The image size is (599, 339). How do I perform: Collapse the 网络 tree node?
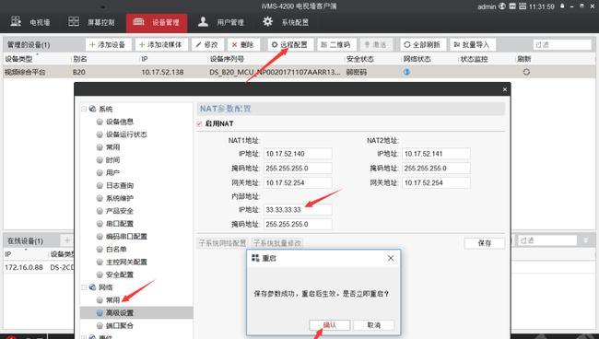[84, 287]
